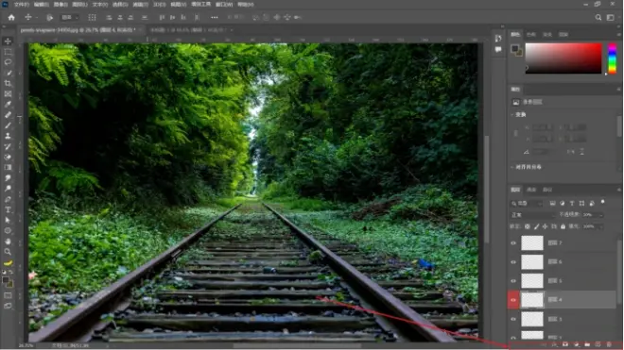Open the 图像(I) menu
Image resolution: width=624 pixels, height=350 pixels.
(x=61, y=5)
